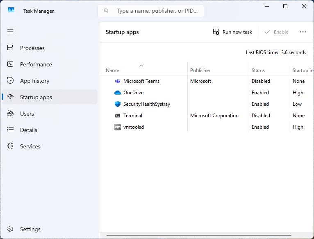
Task: Click the Disabled status of Terminal
Action: click(261, 116)
